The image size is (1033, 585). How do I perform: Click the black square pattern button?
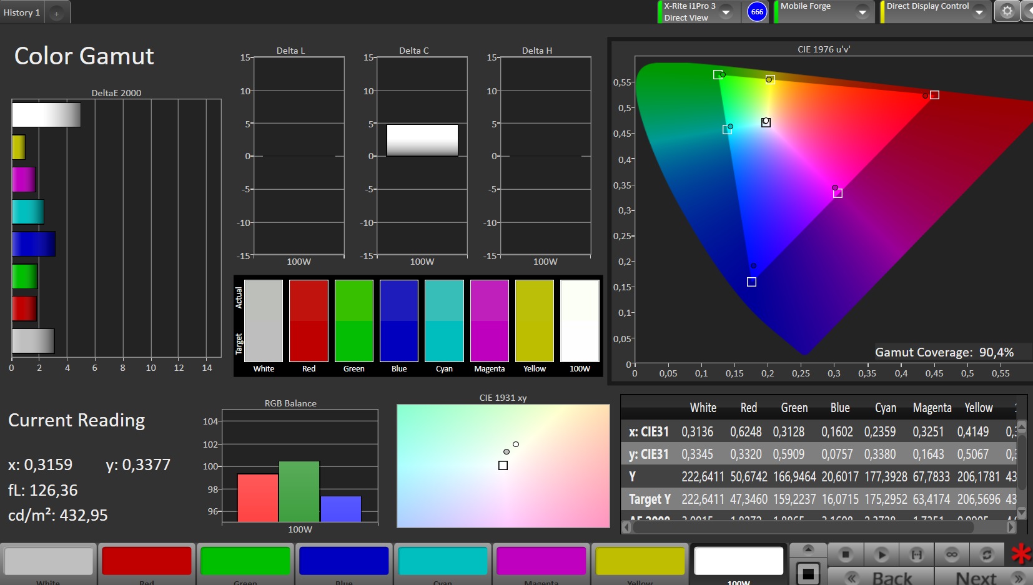(808, 573)
